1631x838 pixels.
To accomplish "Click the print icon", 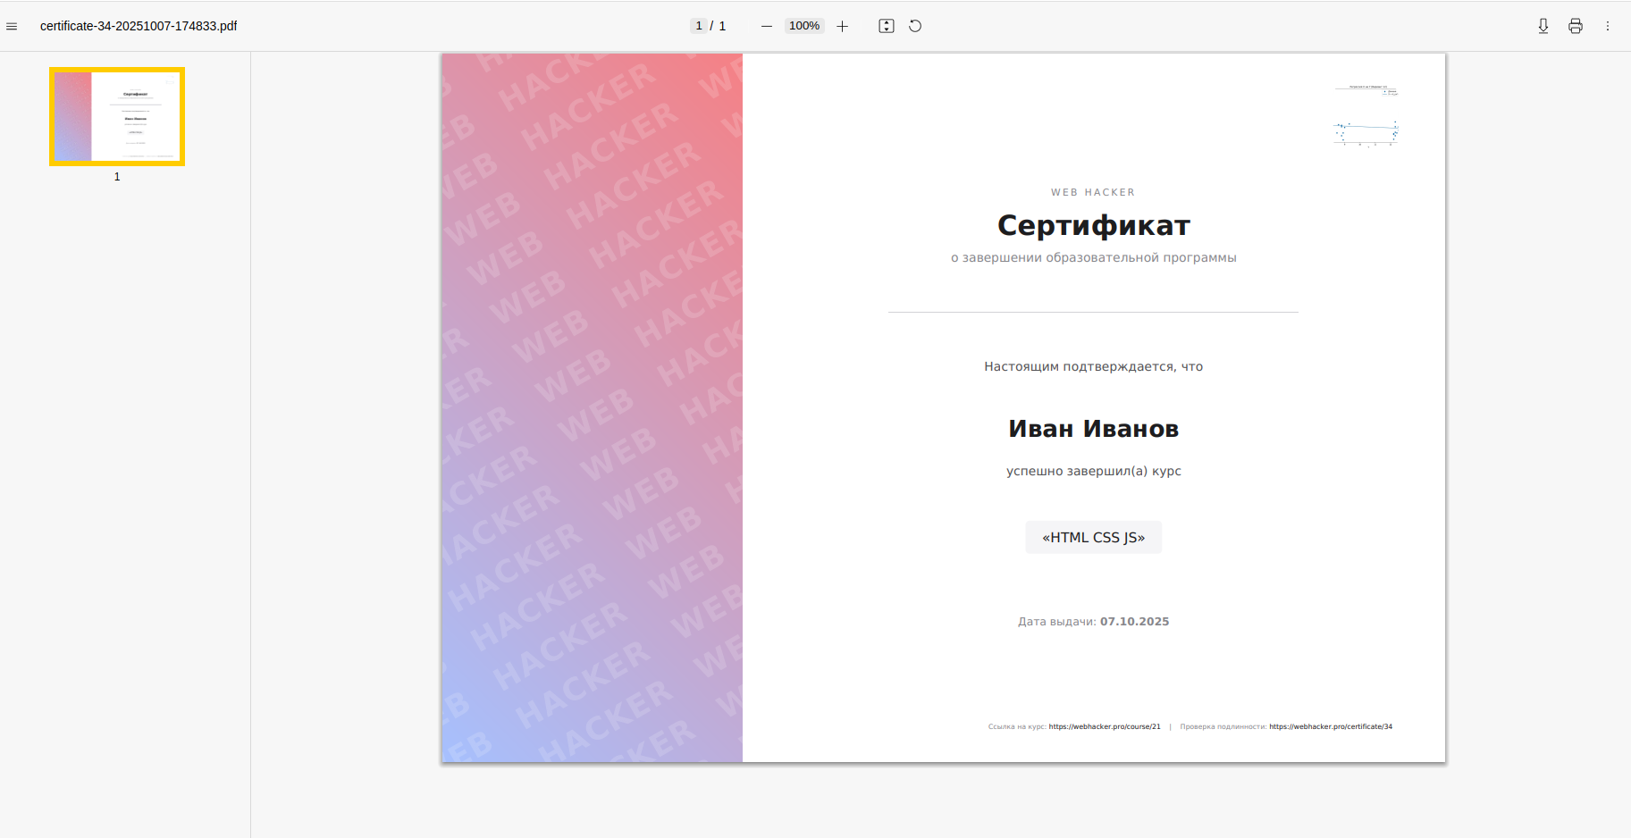I will click(1574, 26).
